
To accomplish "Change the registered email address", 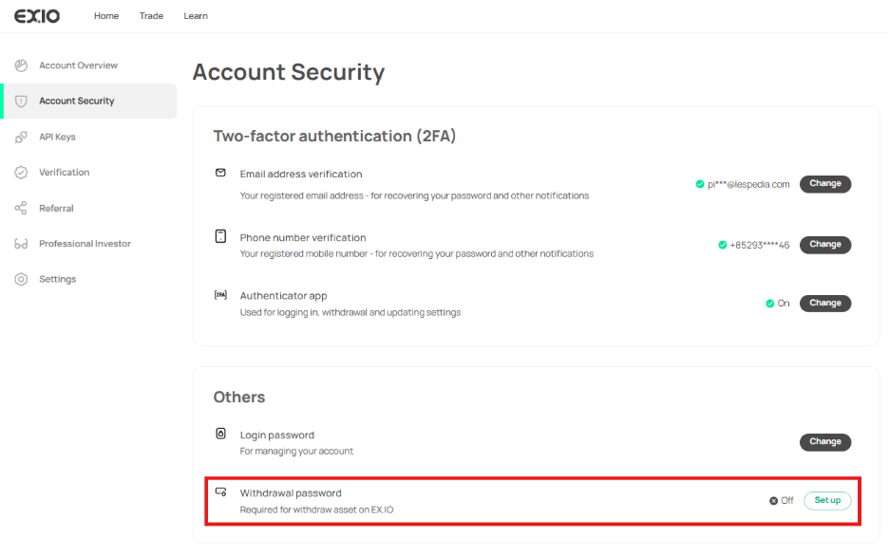I will point(824,184).
